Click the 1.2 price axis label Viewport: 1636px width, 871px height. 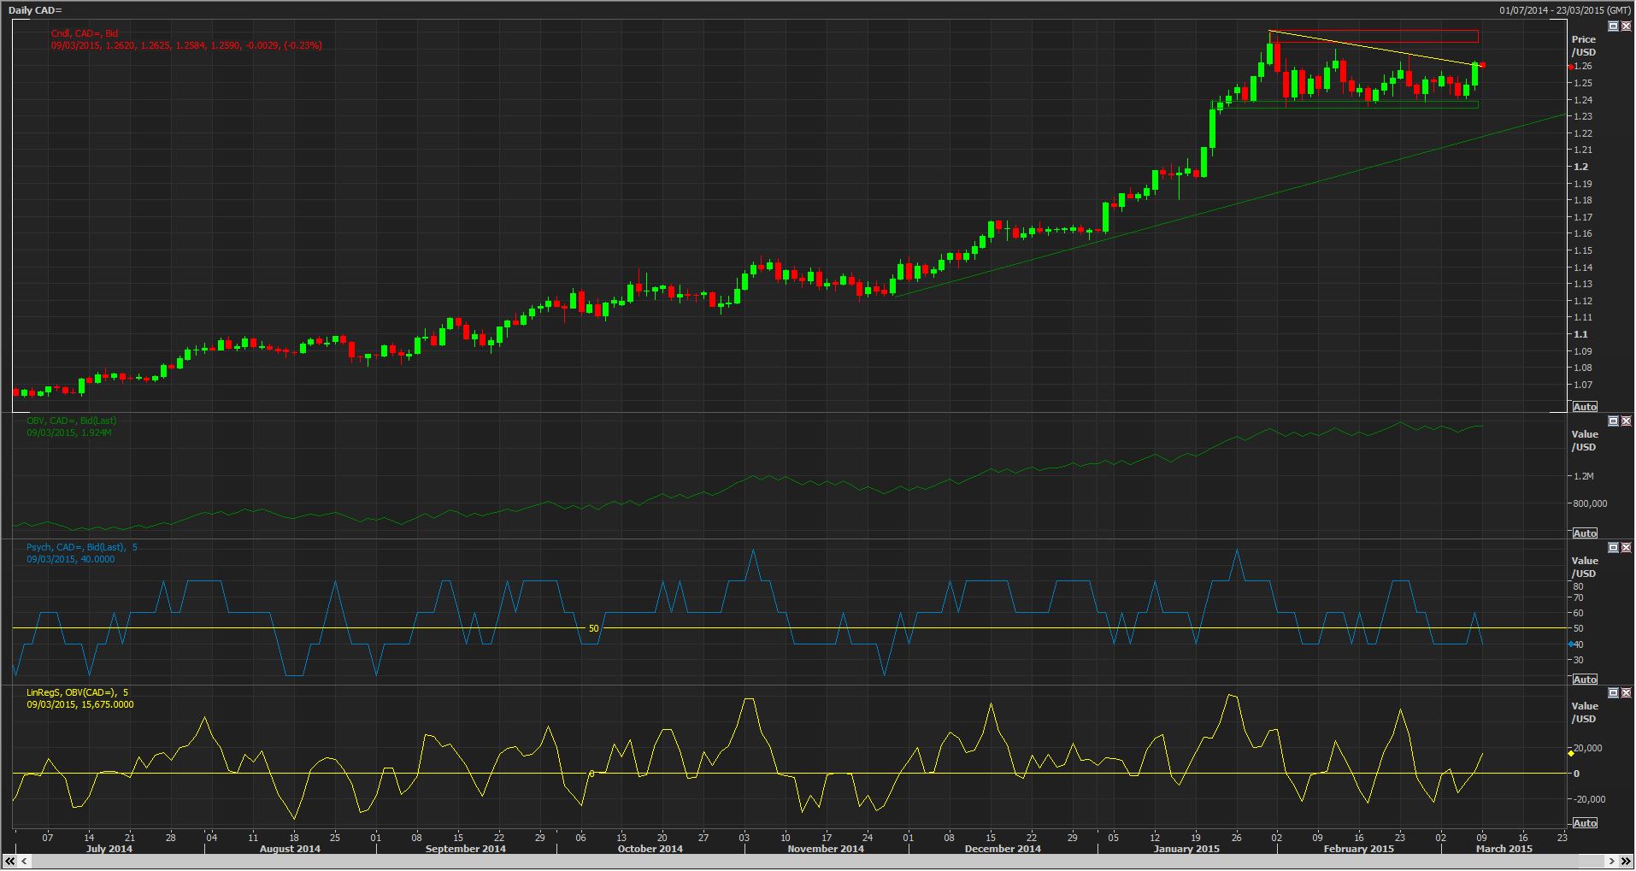pyautogui.click(x=1581, y=167)
